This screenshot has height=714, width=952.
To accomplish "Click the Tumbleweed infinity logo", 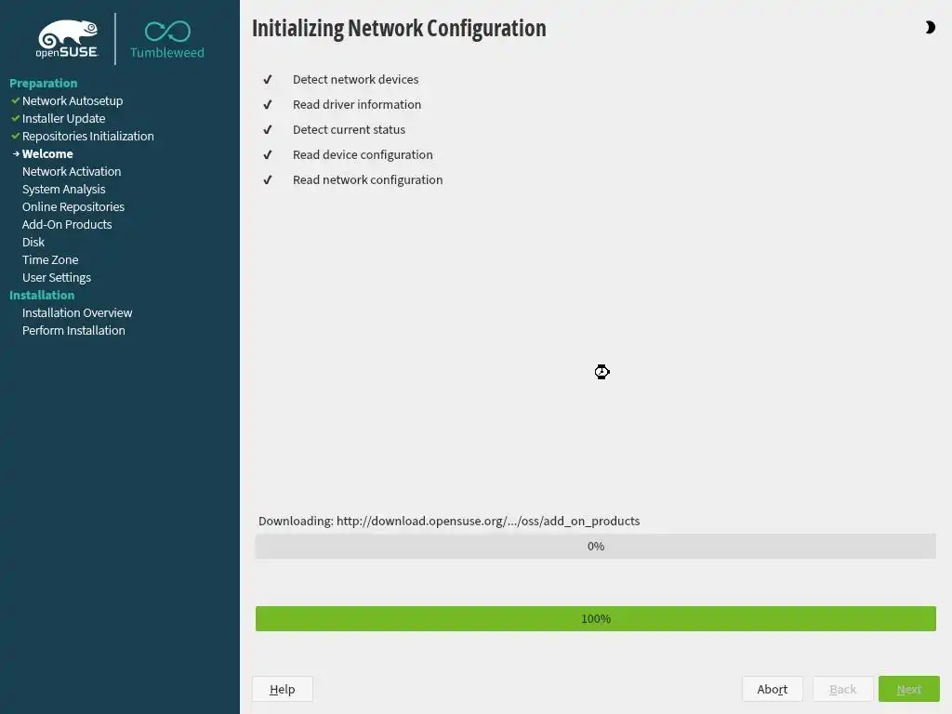I will pos(167,39).
